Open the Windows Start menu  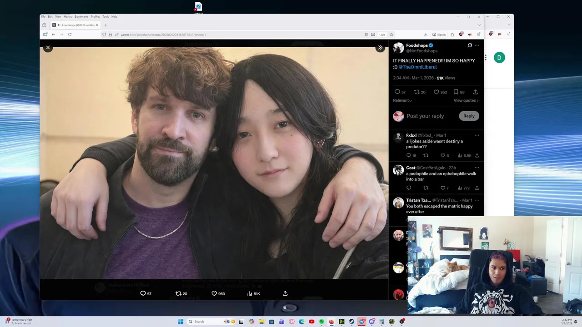click(181, 322)
